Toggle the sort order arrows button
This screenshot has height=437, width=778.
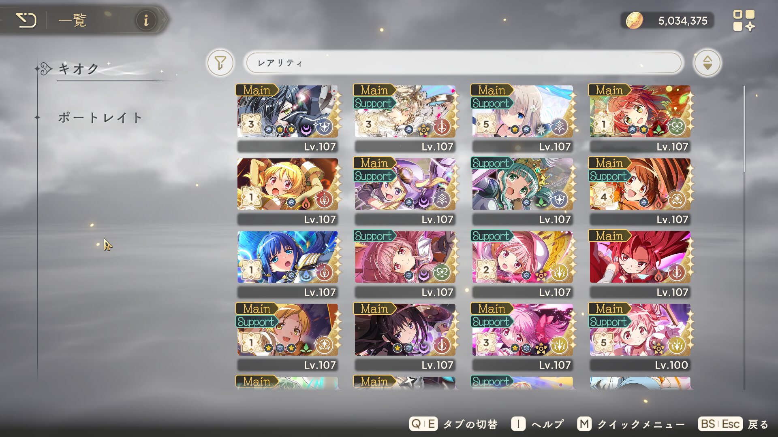click(707, 63)
